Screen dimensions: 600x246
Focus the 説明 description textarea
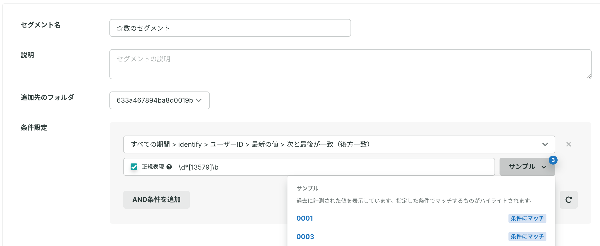click(350, 64)
